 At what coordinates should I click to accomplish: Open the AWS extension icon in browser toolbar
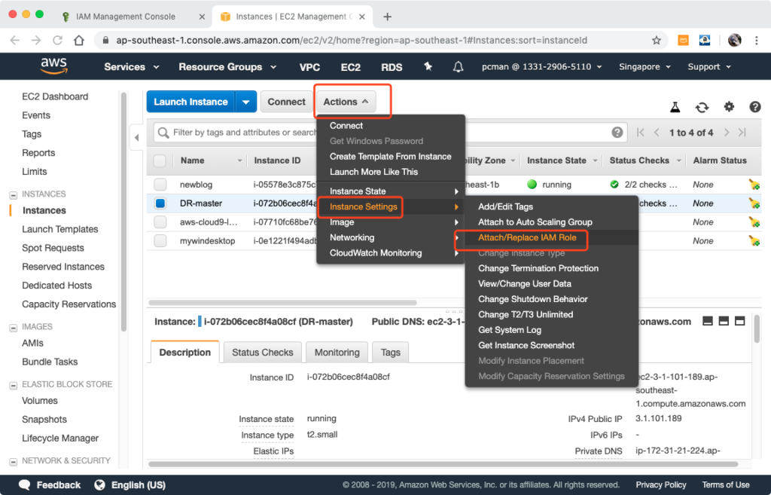point(683,41)
